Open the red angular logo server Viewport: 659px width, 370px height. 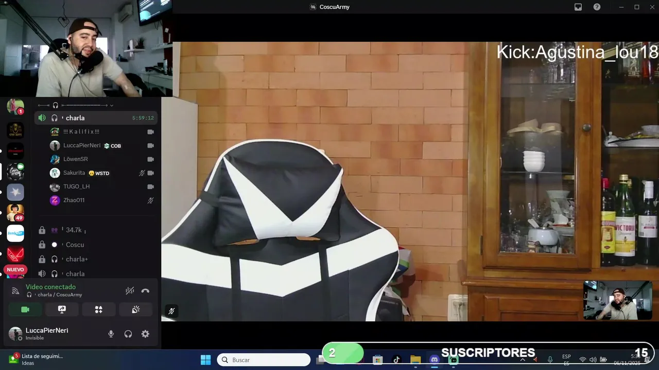15,254
